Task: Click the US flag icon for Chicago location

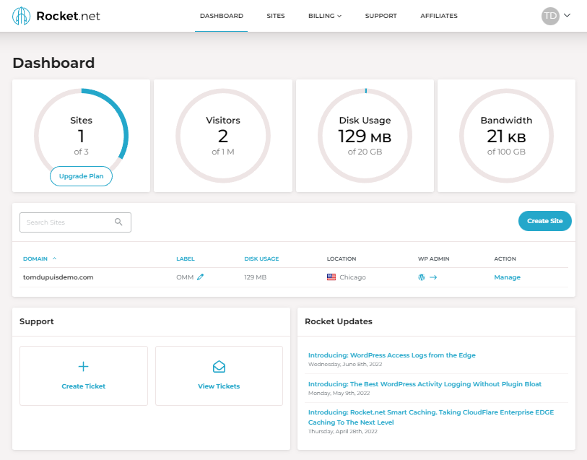Action: click(331, 277)
